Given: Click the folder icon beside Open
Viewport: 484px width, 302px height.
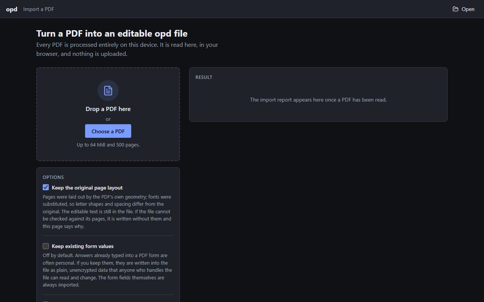Looking at the screenshot, I should [x=456, y=9].
